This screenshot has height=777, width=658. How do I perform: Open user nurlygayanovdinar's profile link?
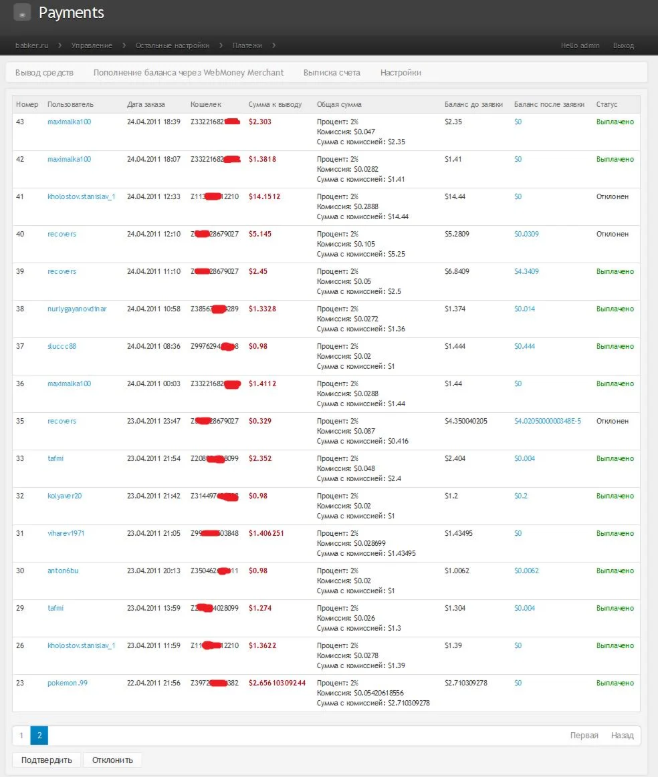tap(77, 309)
